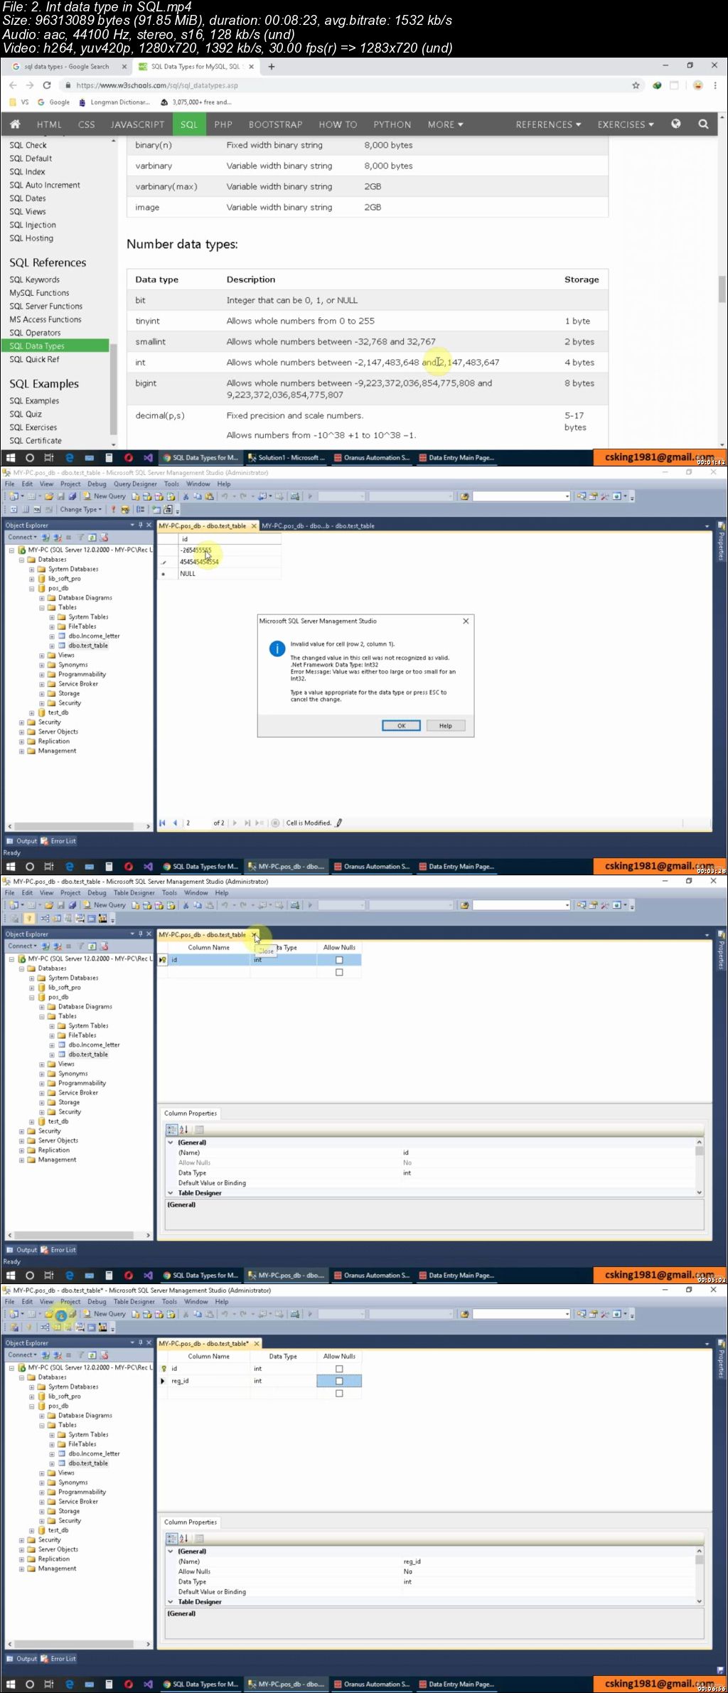The width and height of the screenshot is (728, 1693).
Task: Open the Properties side tab in second frame
Action: point(721,543)
